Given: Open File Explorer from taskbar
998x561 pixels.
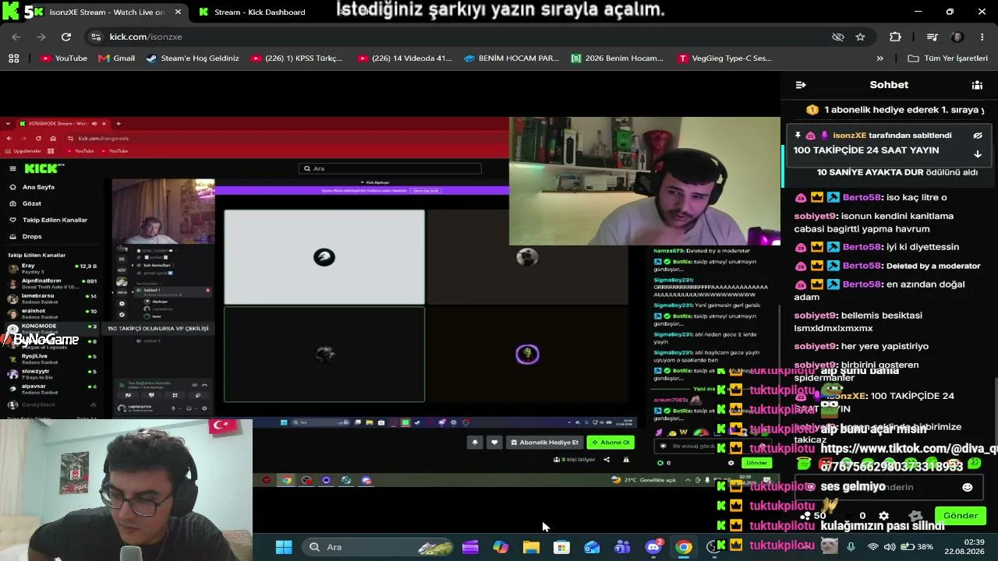Looking at the screenshot, I should tap(531, 547).
